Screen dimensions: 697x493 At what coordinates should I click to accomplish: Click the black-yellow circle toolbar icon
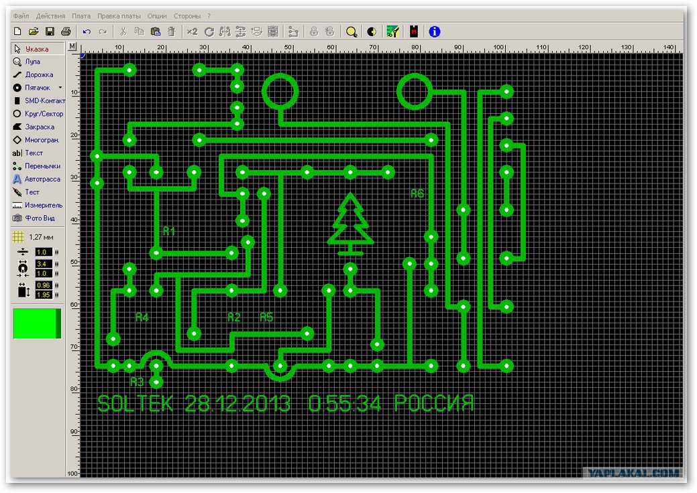pyautogui.click(x=372, y=31)
